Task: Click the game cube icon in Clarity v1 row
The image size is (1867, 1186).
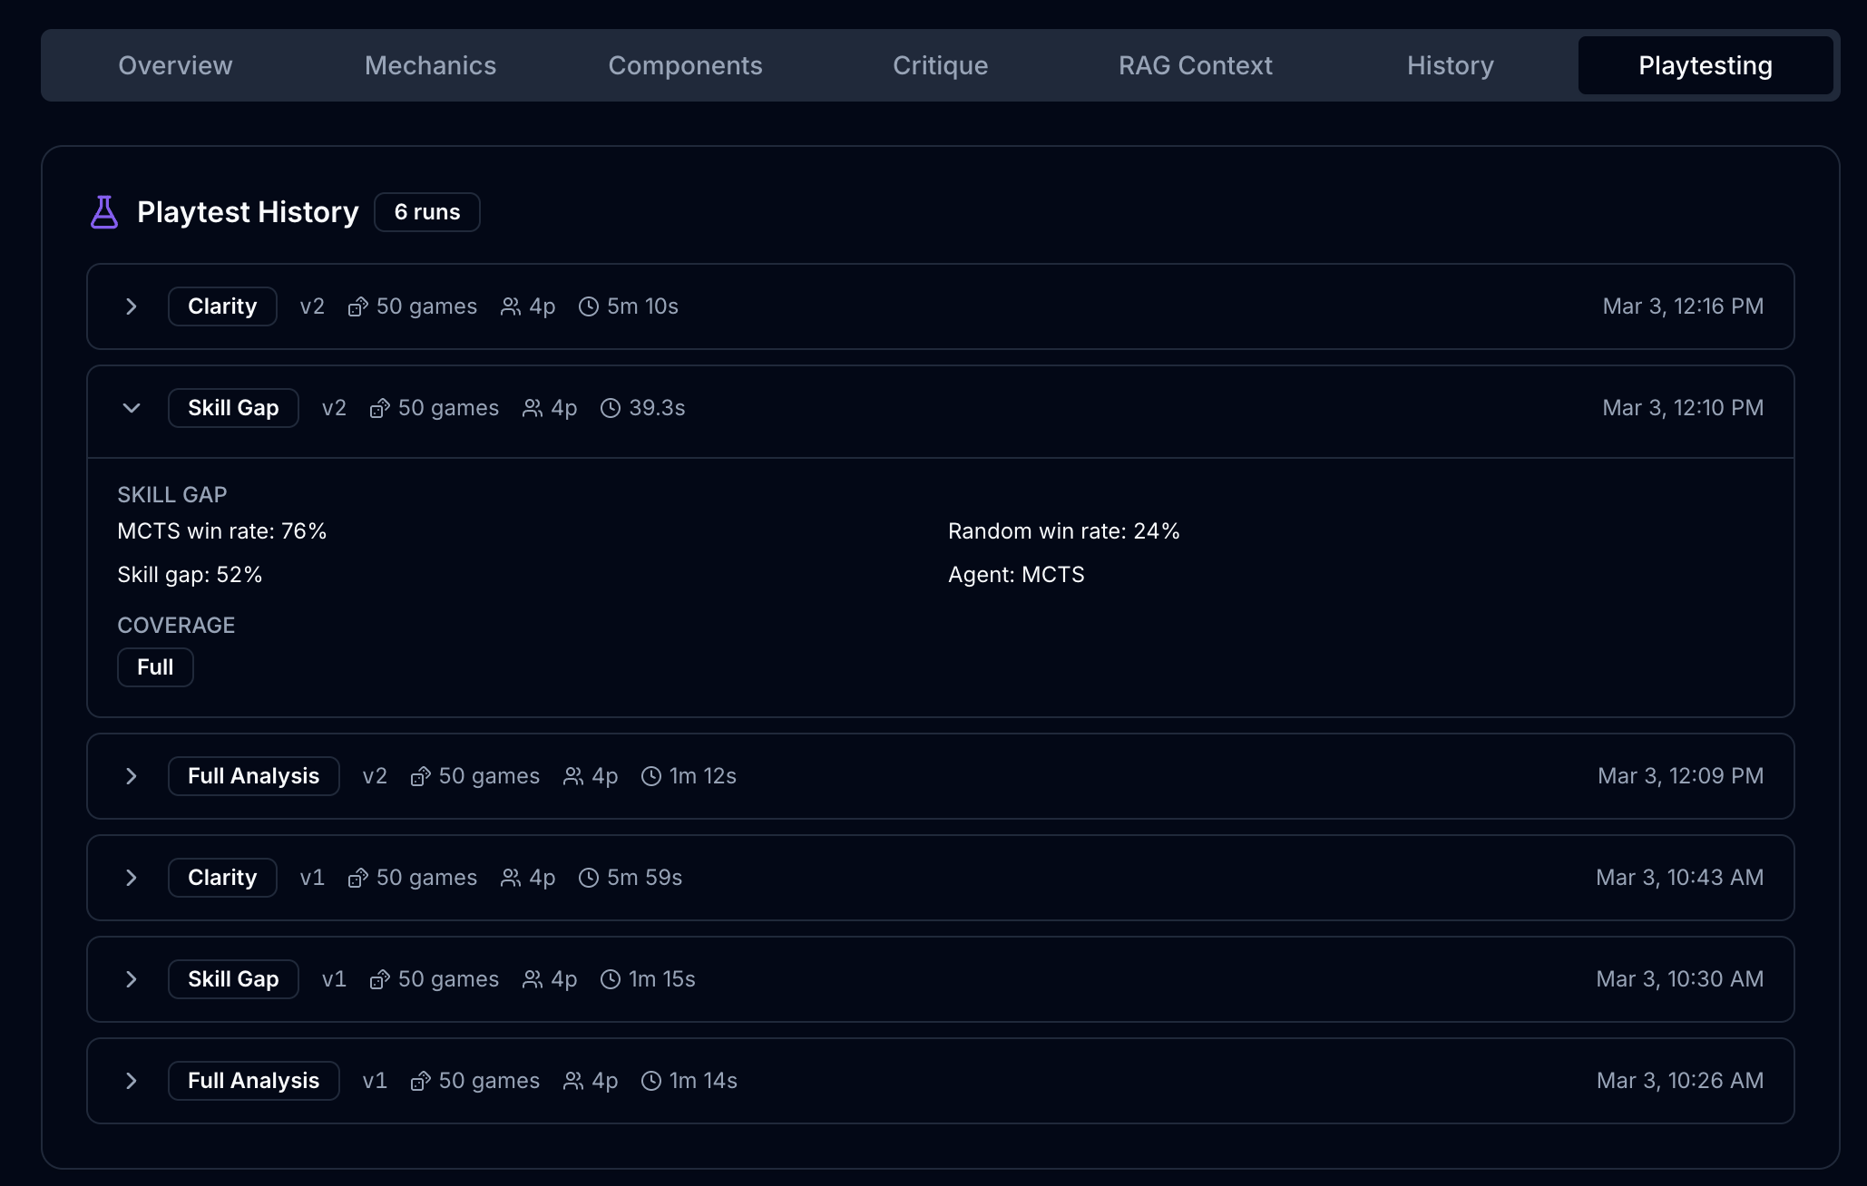Action: coord(357,878)
